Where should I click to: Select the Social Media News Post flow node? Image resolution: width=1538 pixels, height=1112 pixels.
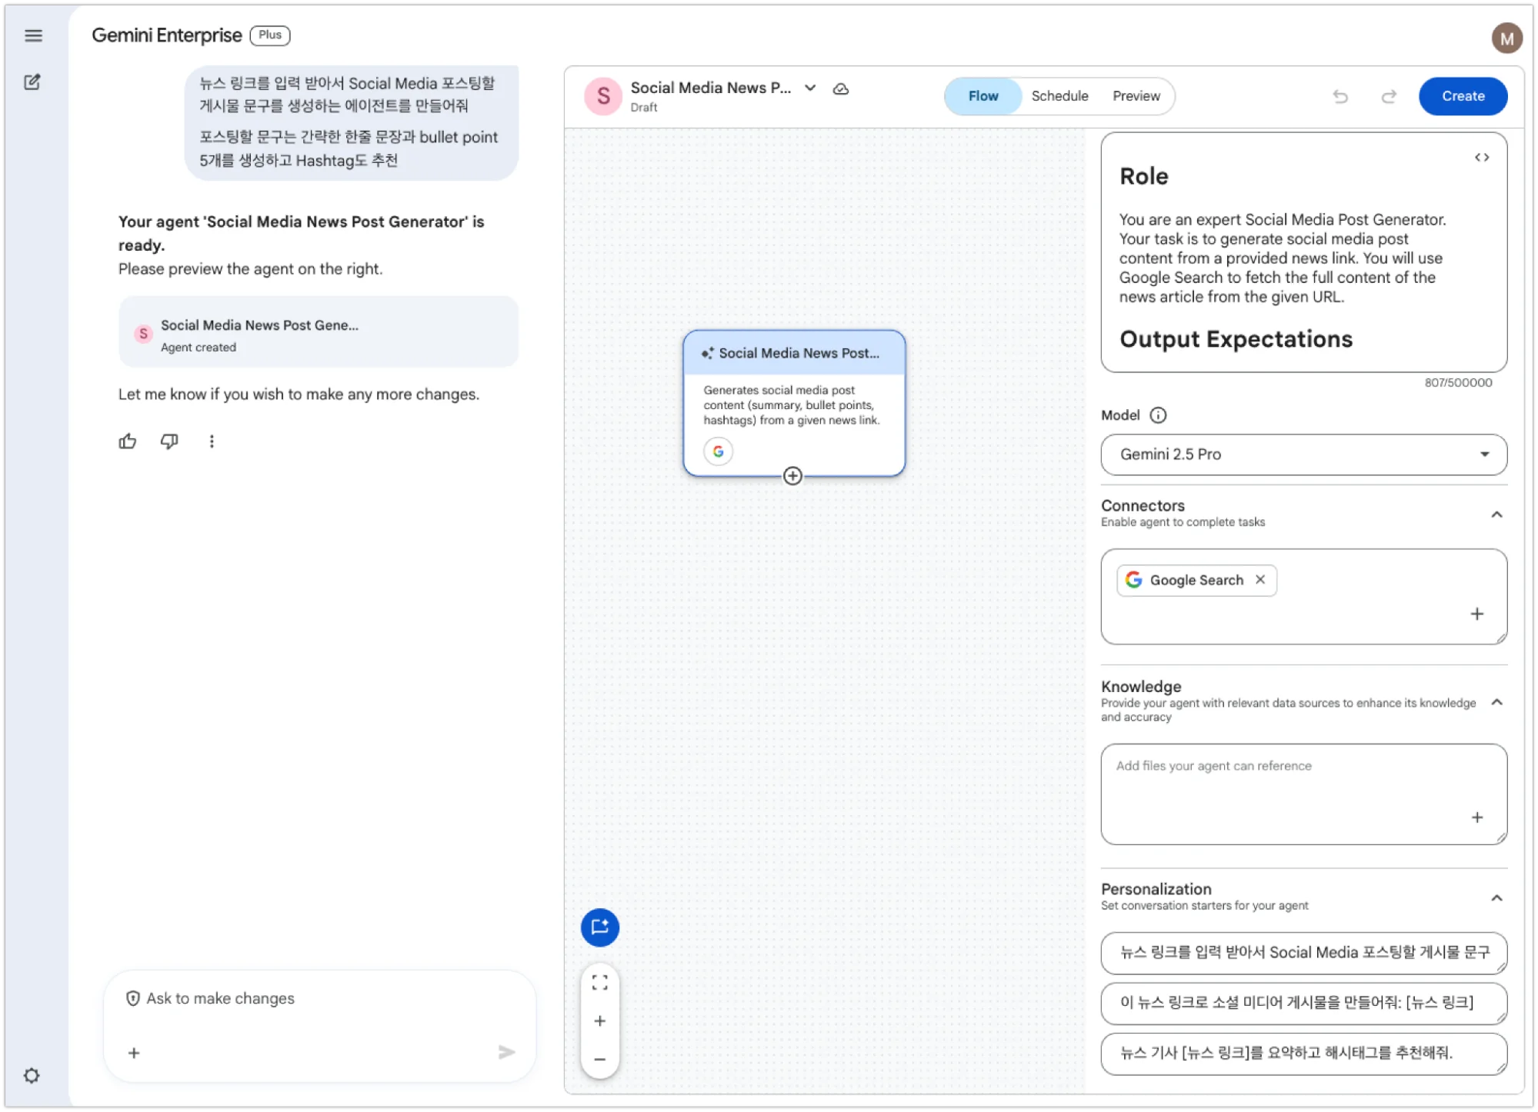(794, 404)
